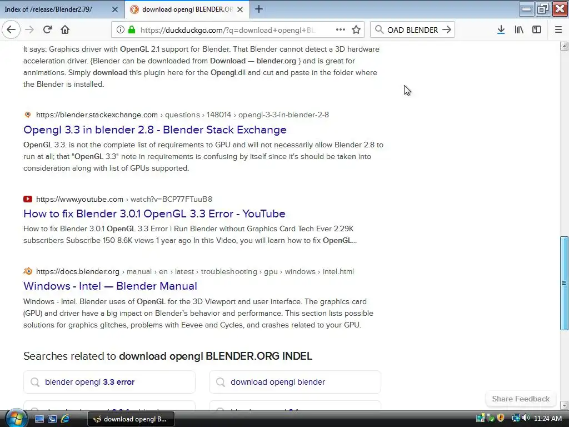
Task: Open the Firefox home page
Action: pos(65,29)
